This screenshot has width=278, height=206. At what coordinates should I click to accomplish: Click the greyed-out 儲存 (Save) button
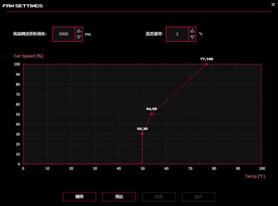click(x=199, y=197)
